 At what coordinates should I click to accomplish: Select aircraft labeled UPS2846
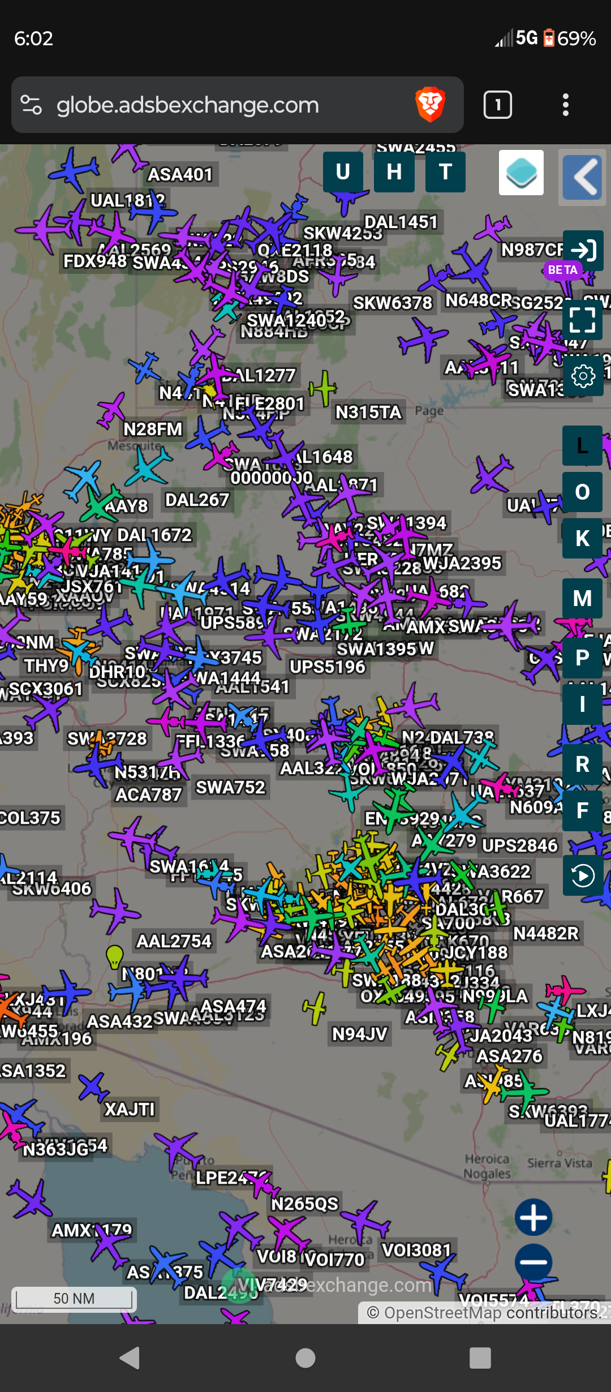pyautogui.click(x=520, y=845)
